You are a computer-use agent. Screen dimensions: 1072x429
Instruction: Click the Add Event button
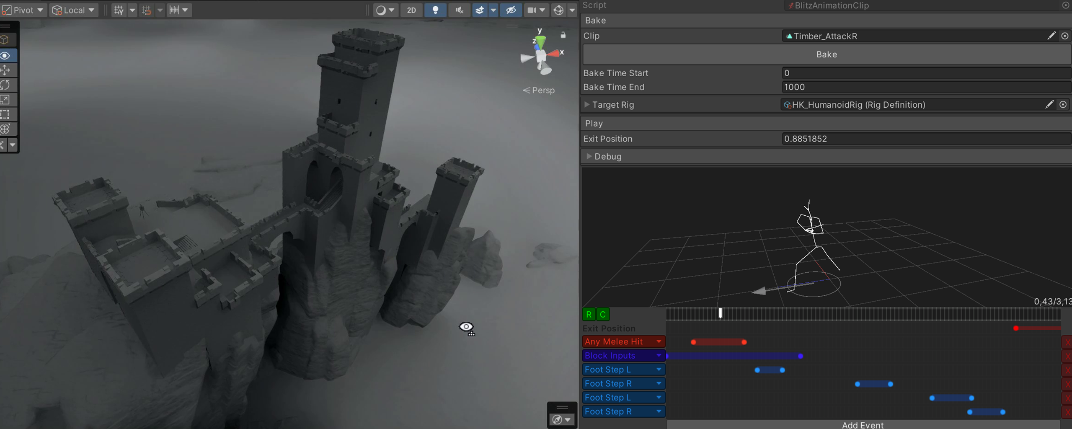click(x=863, y=425)
